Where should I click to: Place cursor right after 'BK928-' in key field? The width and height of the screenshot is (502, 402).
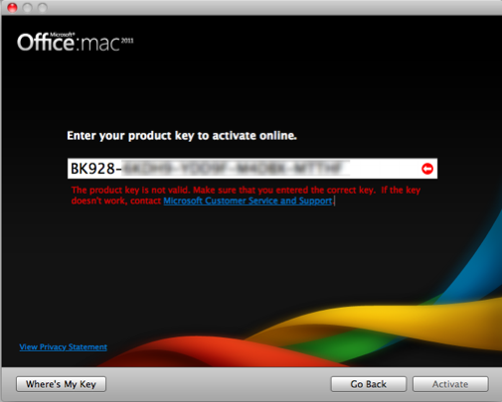coord(122,169)
